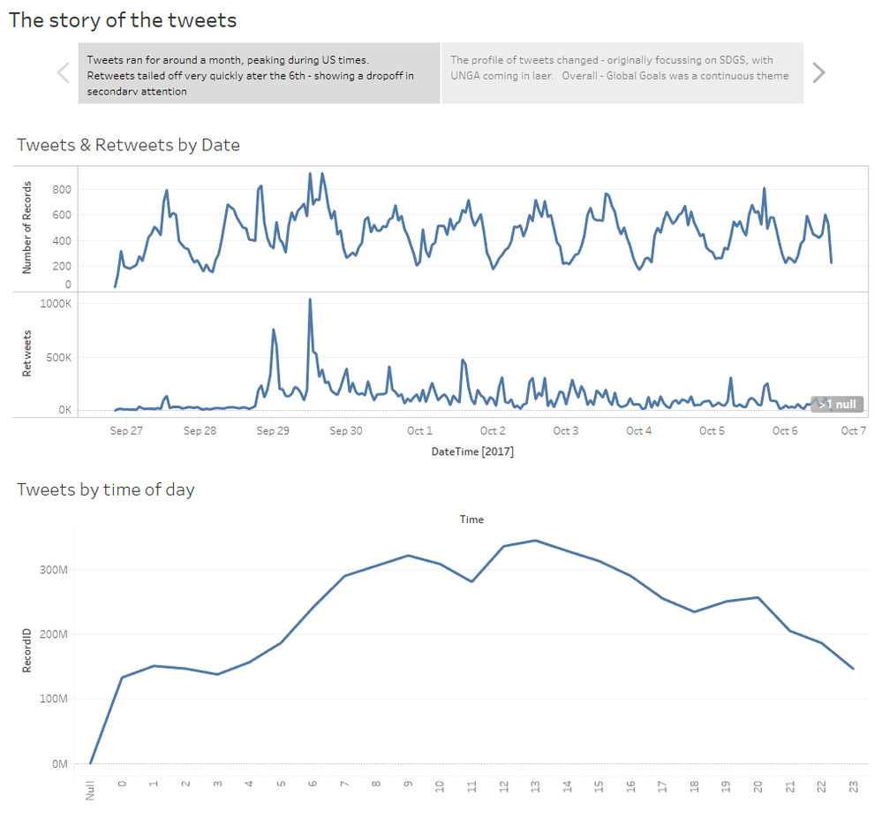This screenshot has height=834, width=882.
Task: Click the hour '9' label on the Time axis
Action: pos(409,784)
